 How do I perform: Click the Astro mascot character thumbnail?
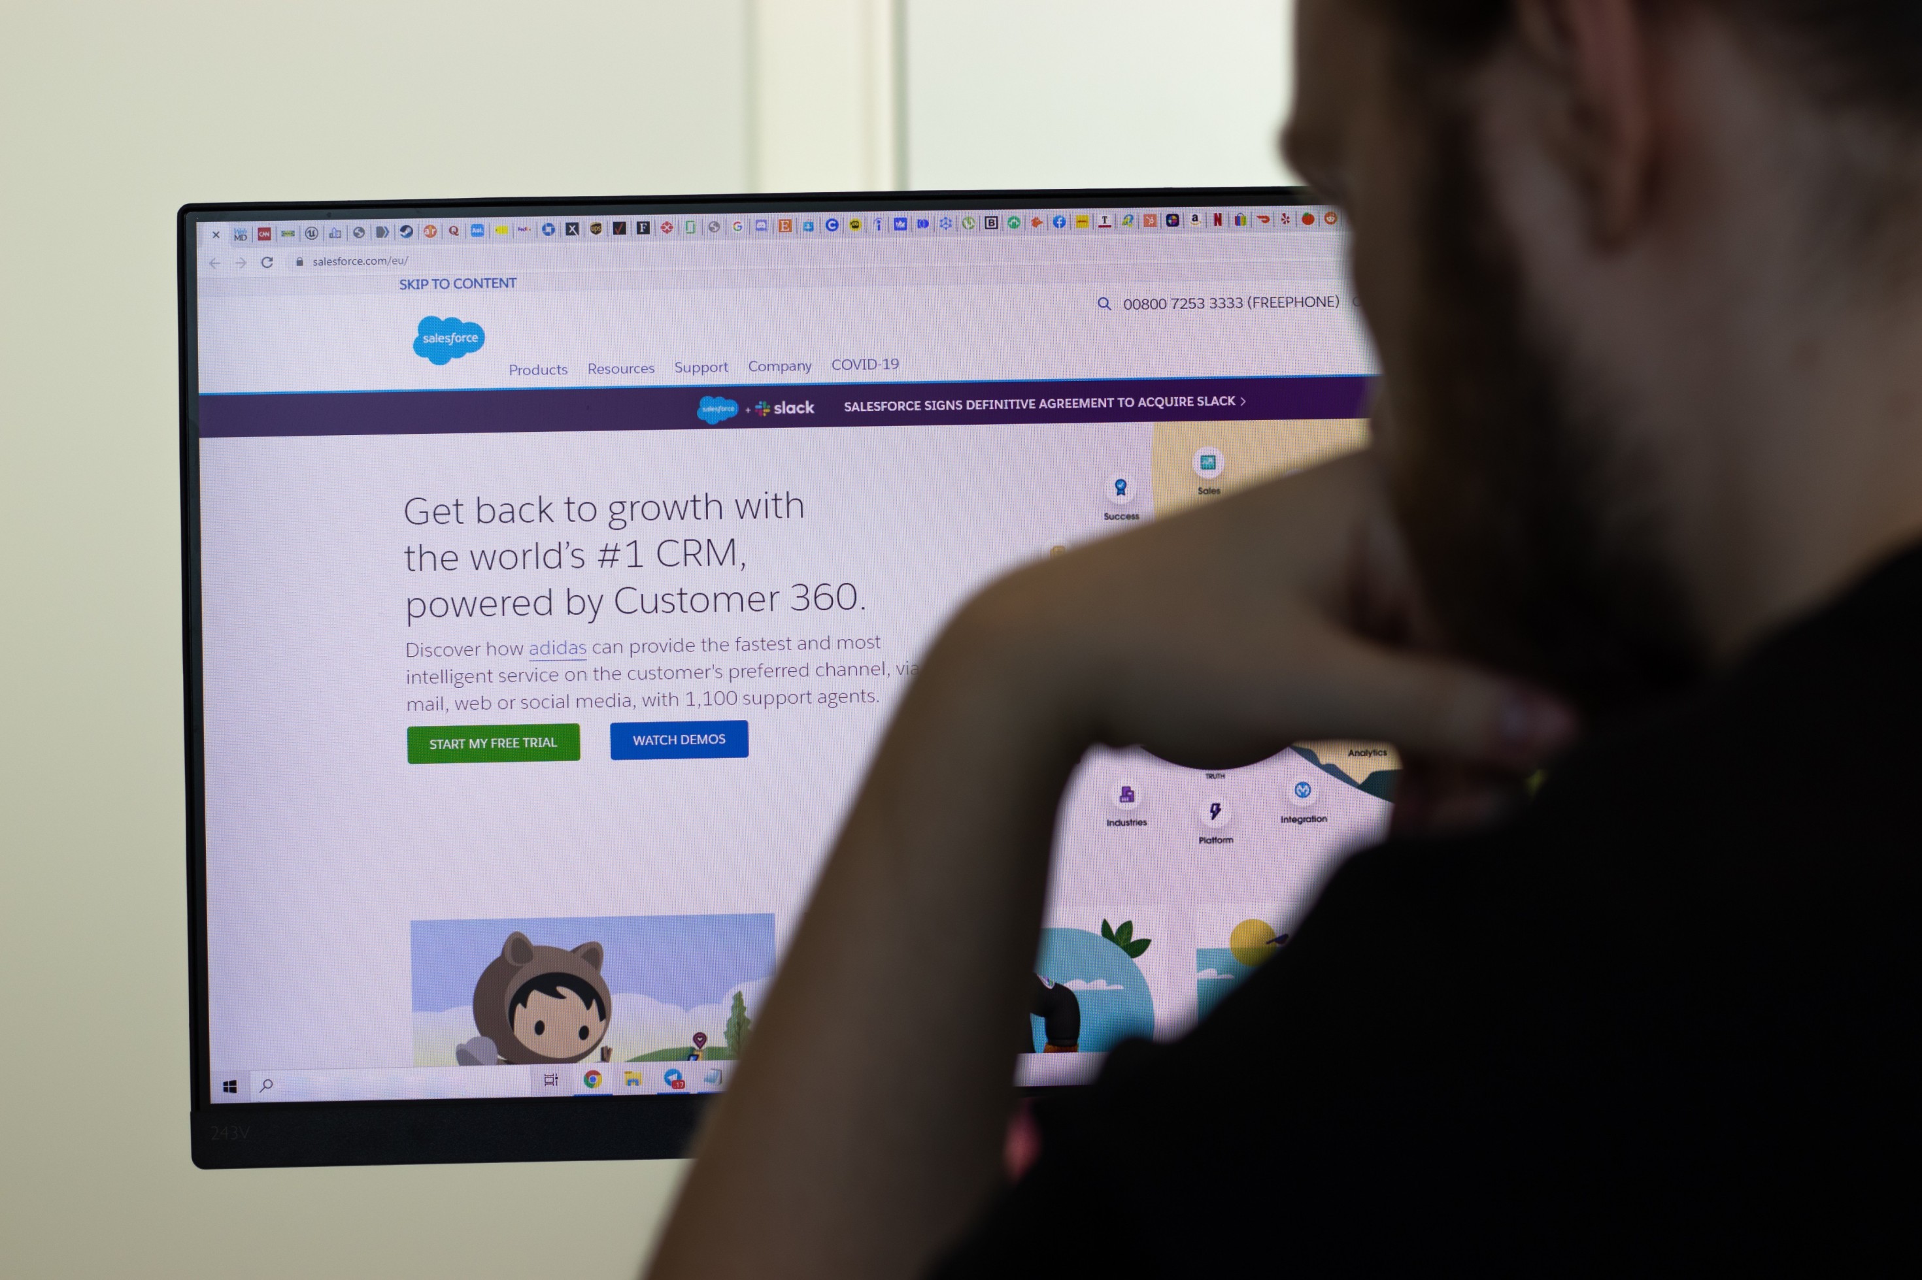click(x=529, y=1000)
